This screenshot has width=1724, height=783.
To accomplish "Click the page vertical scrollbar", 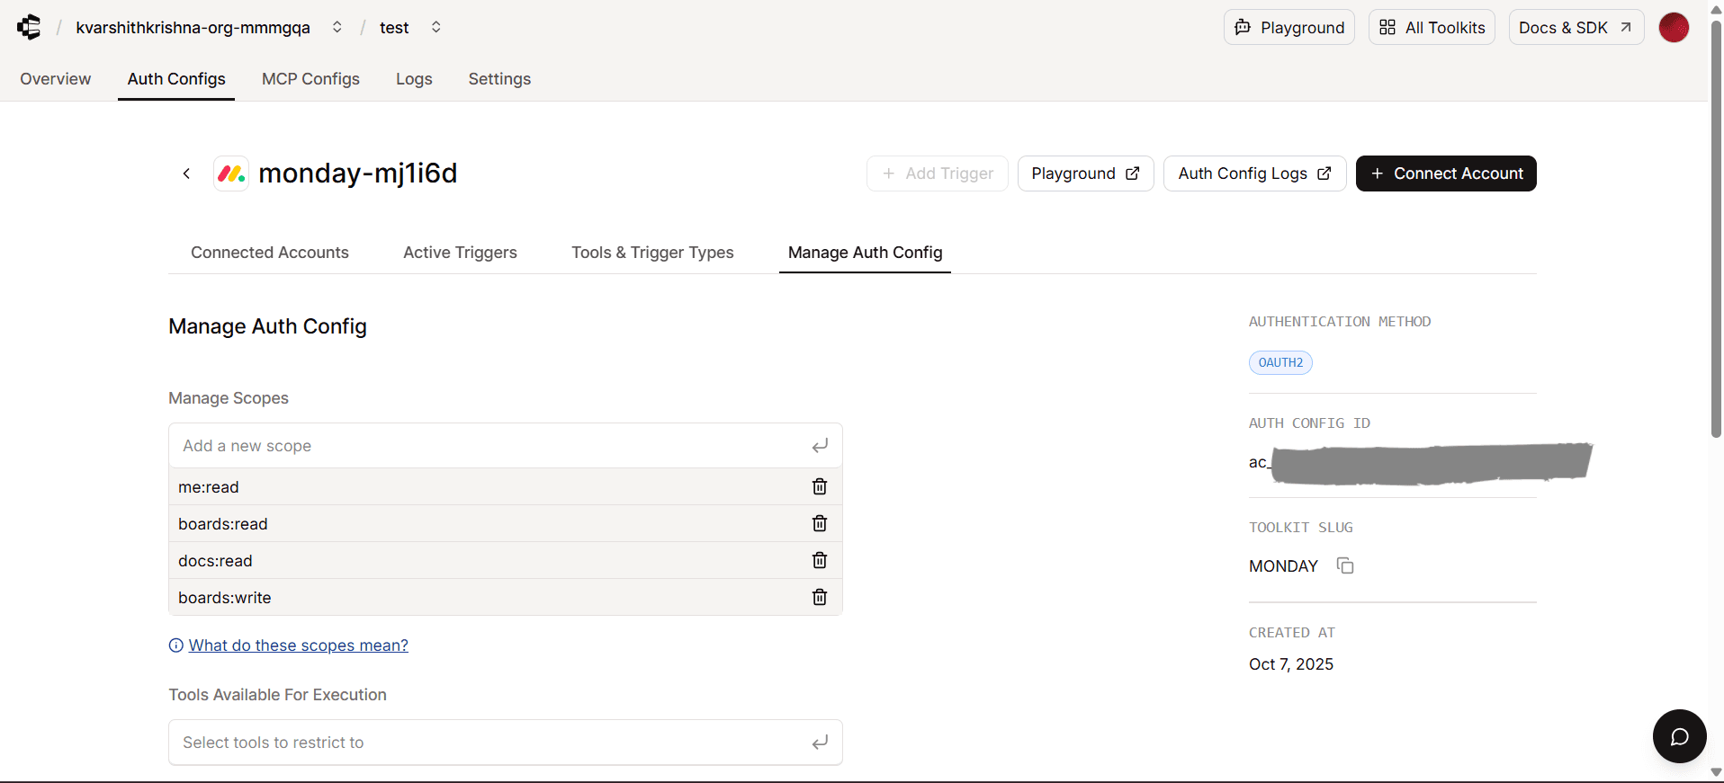I will [x=1716, y=229].
